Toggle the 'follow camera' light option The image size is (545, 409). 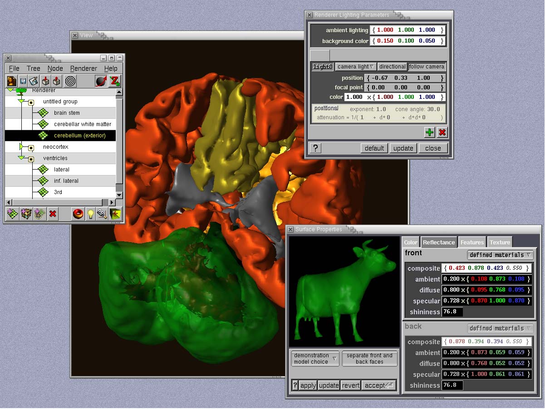(x=427, y=67)
